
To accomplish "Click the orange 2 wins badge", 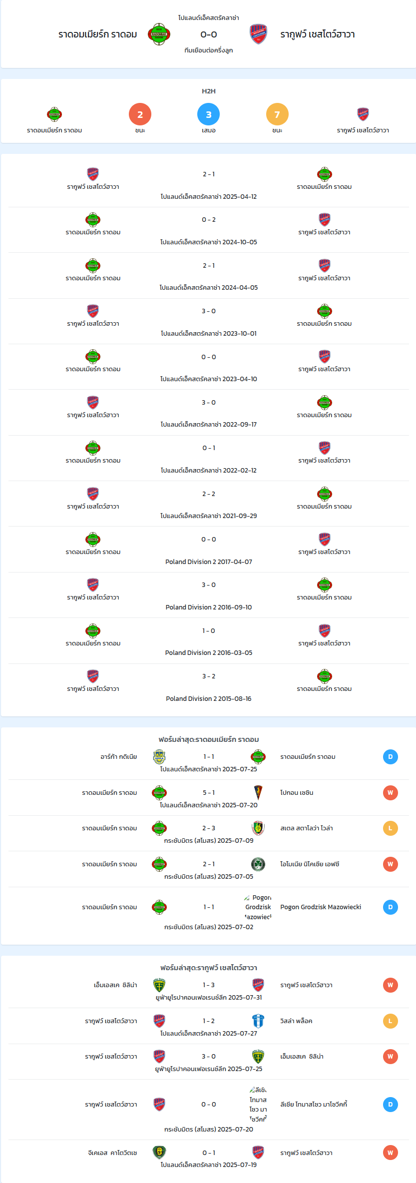I will [x=140, y=114].
